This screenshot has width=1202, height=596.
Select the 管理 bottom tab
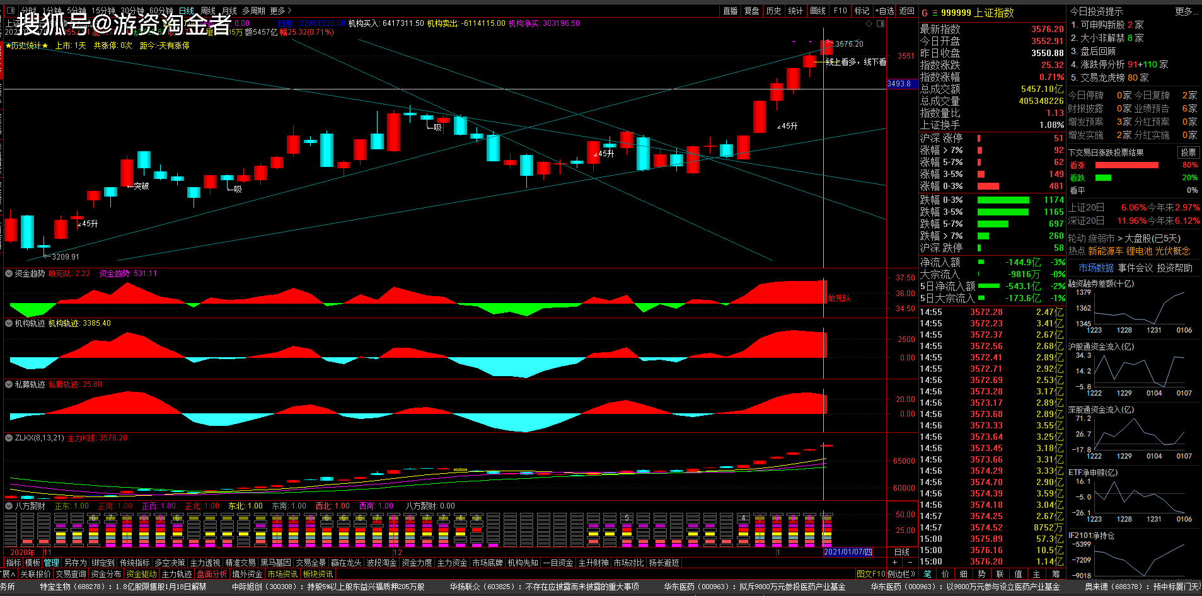point(52,563)
